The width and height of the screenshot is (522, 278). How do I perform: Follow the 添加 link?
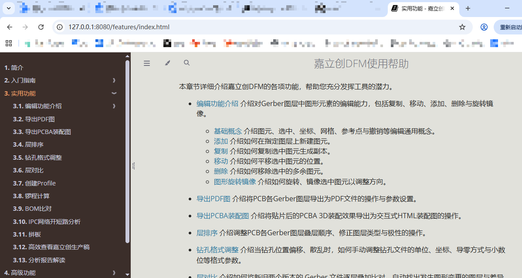coord(221,141)
